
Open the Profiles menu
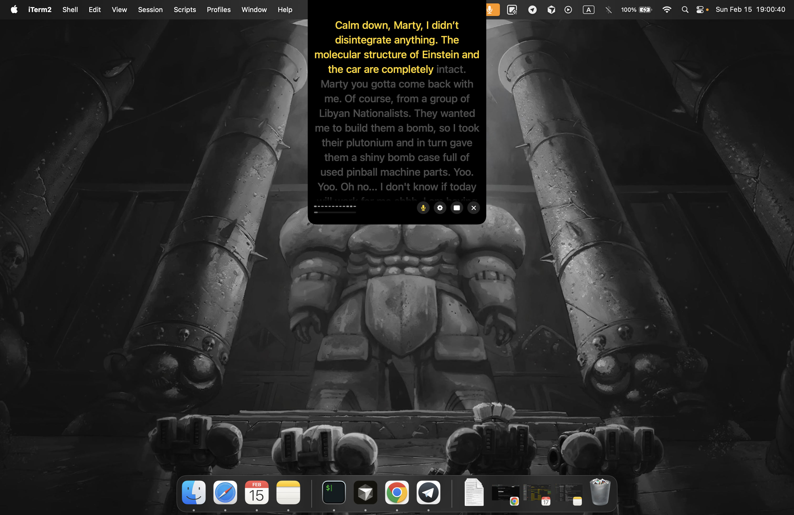click(x=218, y=10)
